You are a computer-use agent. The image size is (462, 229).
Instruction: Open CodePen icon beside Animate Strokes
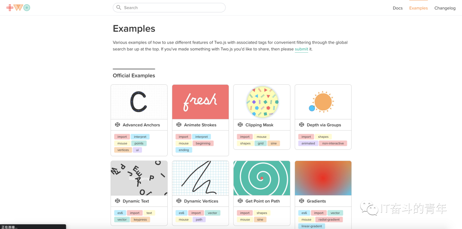(178, 125)
